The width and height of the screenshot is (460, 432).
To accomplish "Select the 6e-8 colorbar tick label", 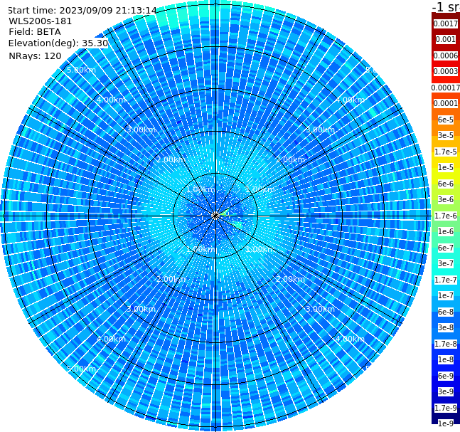I will click(x=446, y=312).
